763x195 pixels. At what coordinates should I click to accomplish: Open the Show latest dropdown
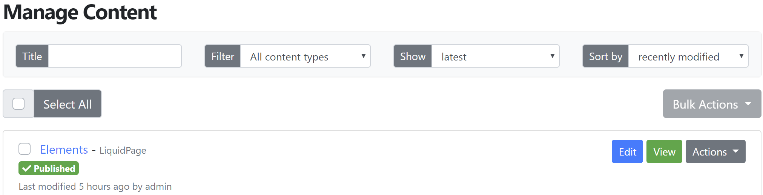pyautogui.click(x=495, y=56)
